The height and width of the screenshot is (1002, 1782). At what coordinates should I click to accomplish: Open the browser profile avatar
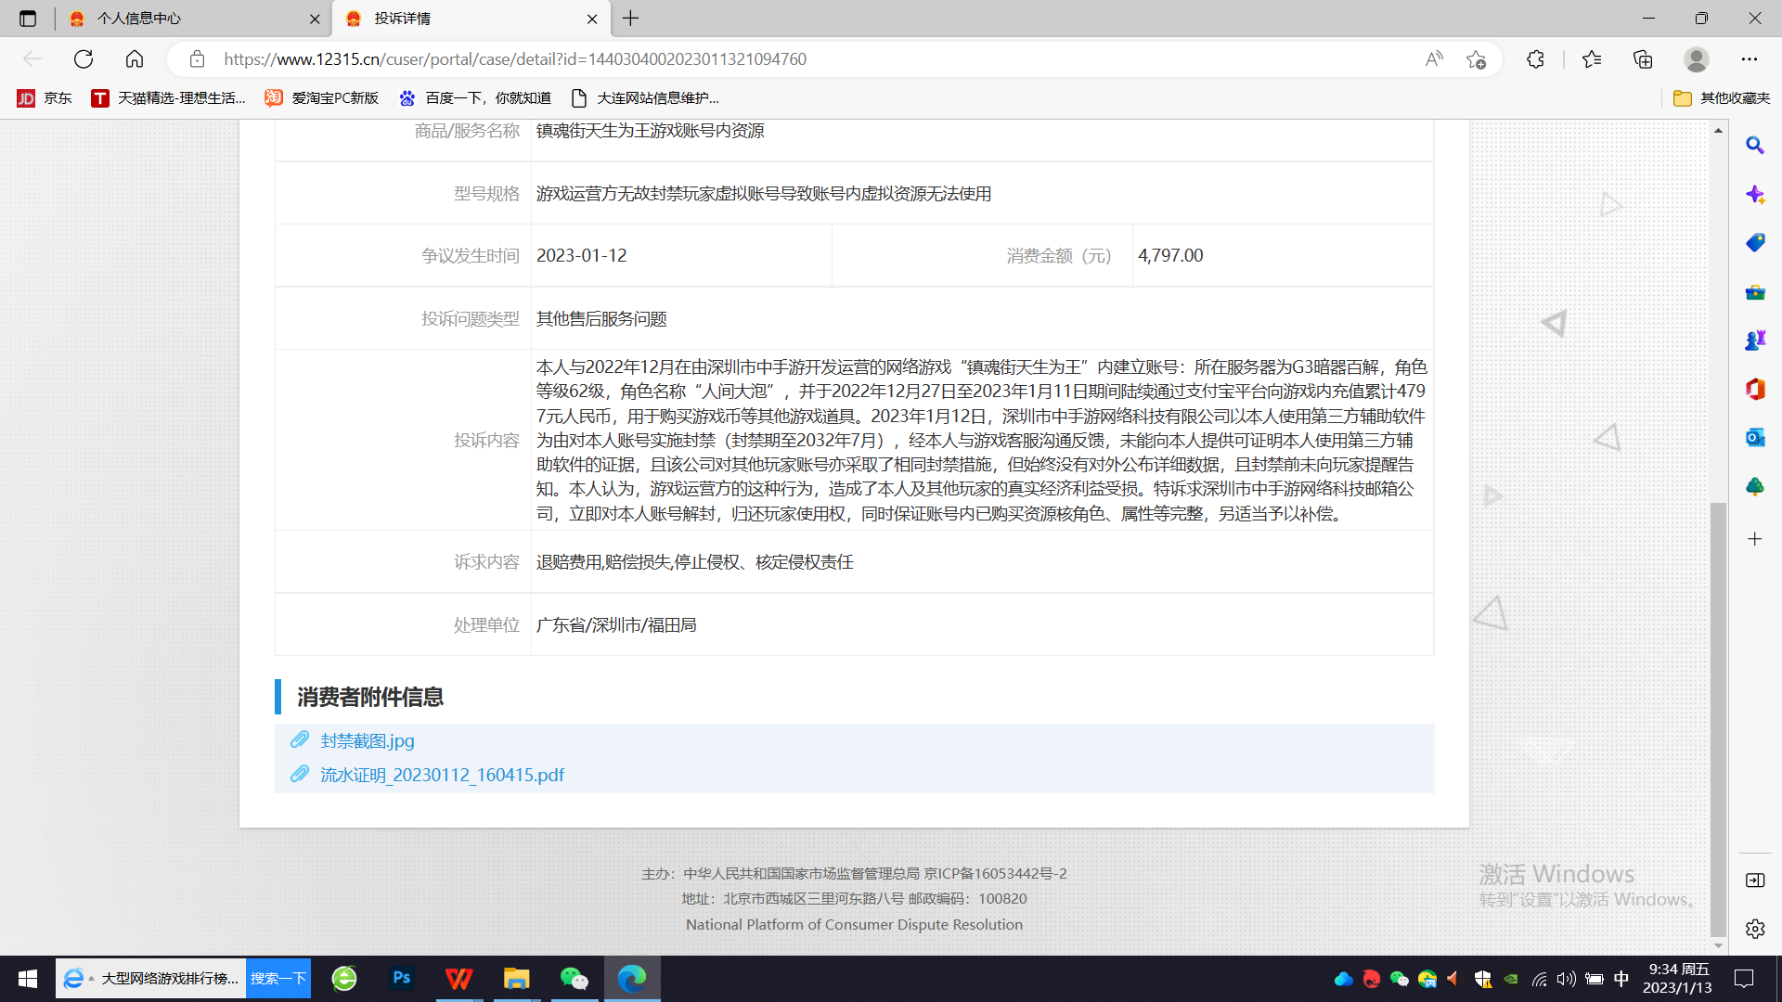pyautogui.click(x=1697, y=59)
